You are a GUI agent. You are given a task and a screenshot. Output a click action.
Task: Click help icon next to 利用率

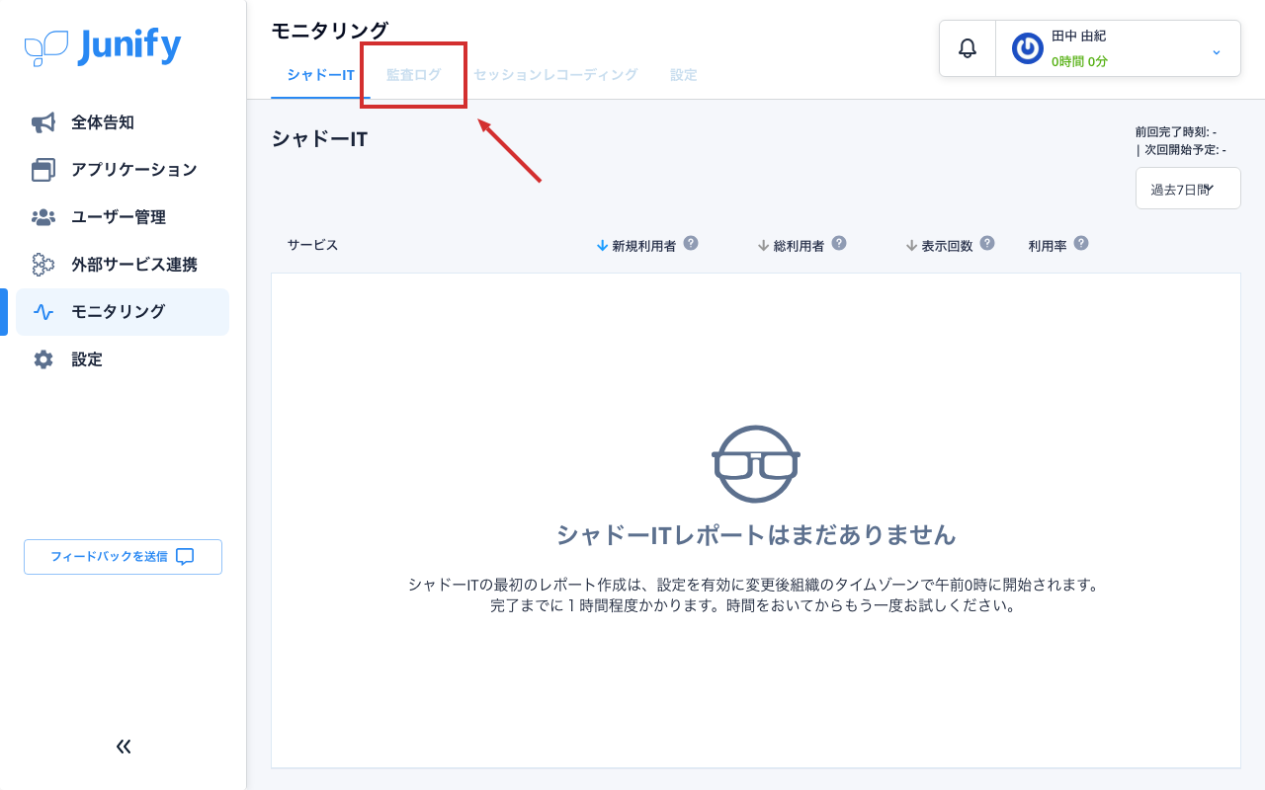1081,243
